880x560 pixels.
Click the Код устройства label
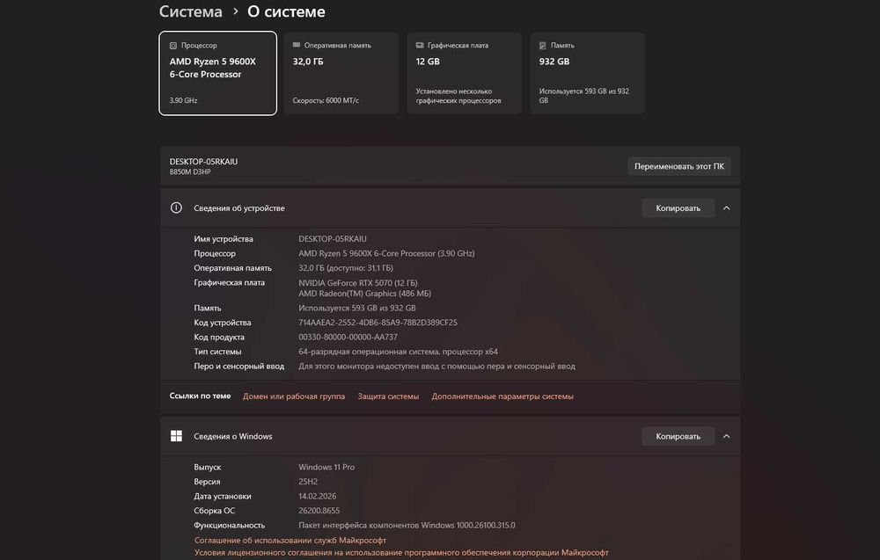click(223, 323)
